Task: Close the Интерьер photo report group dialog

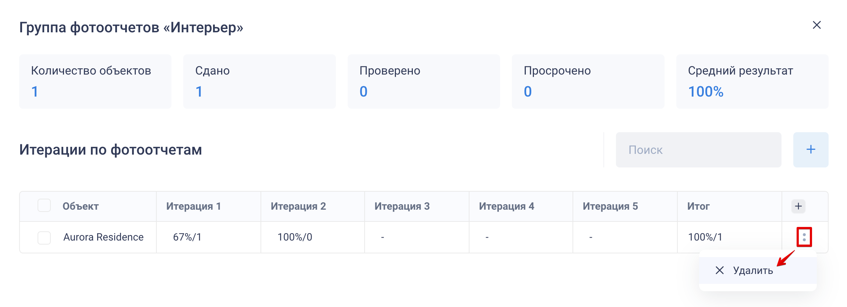Action: coord(816,25)
